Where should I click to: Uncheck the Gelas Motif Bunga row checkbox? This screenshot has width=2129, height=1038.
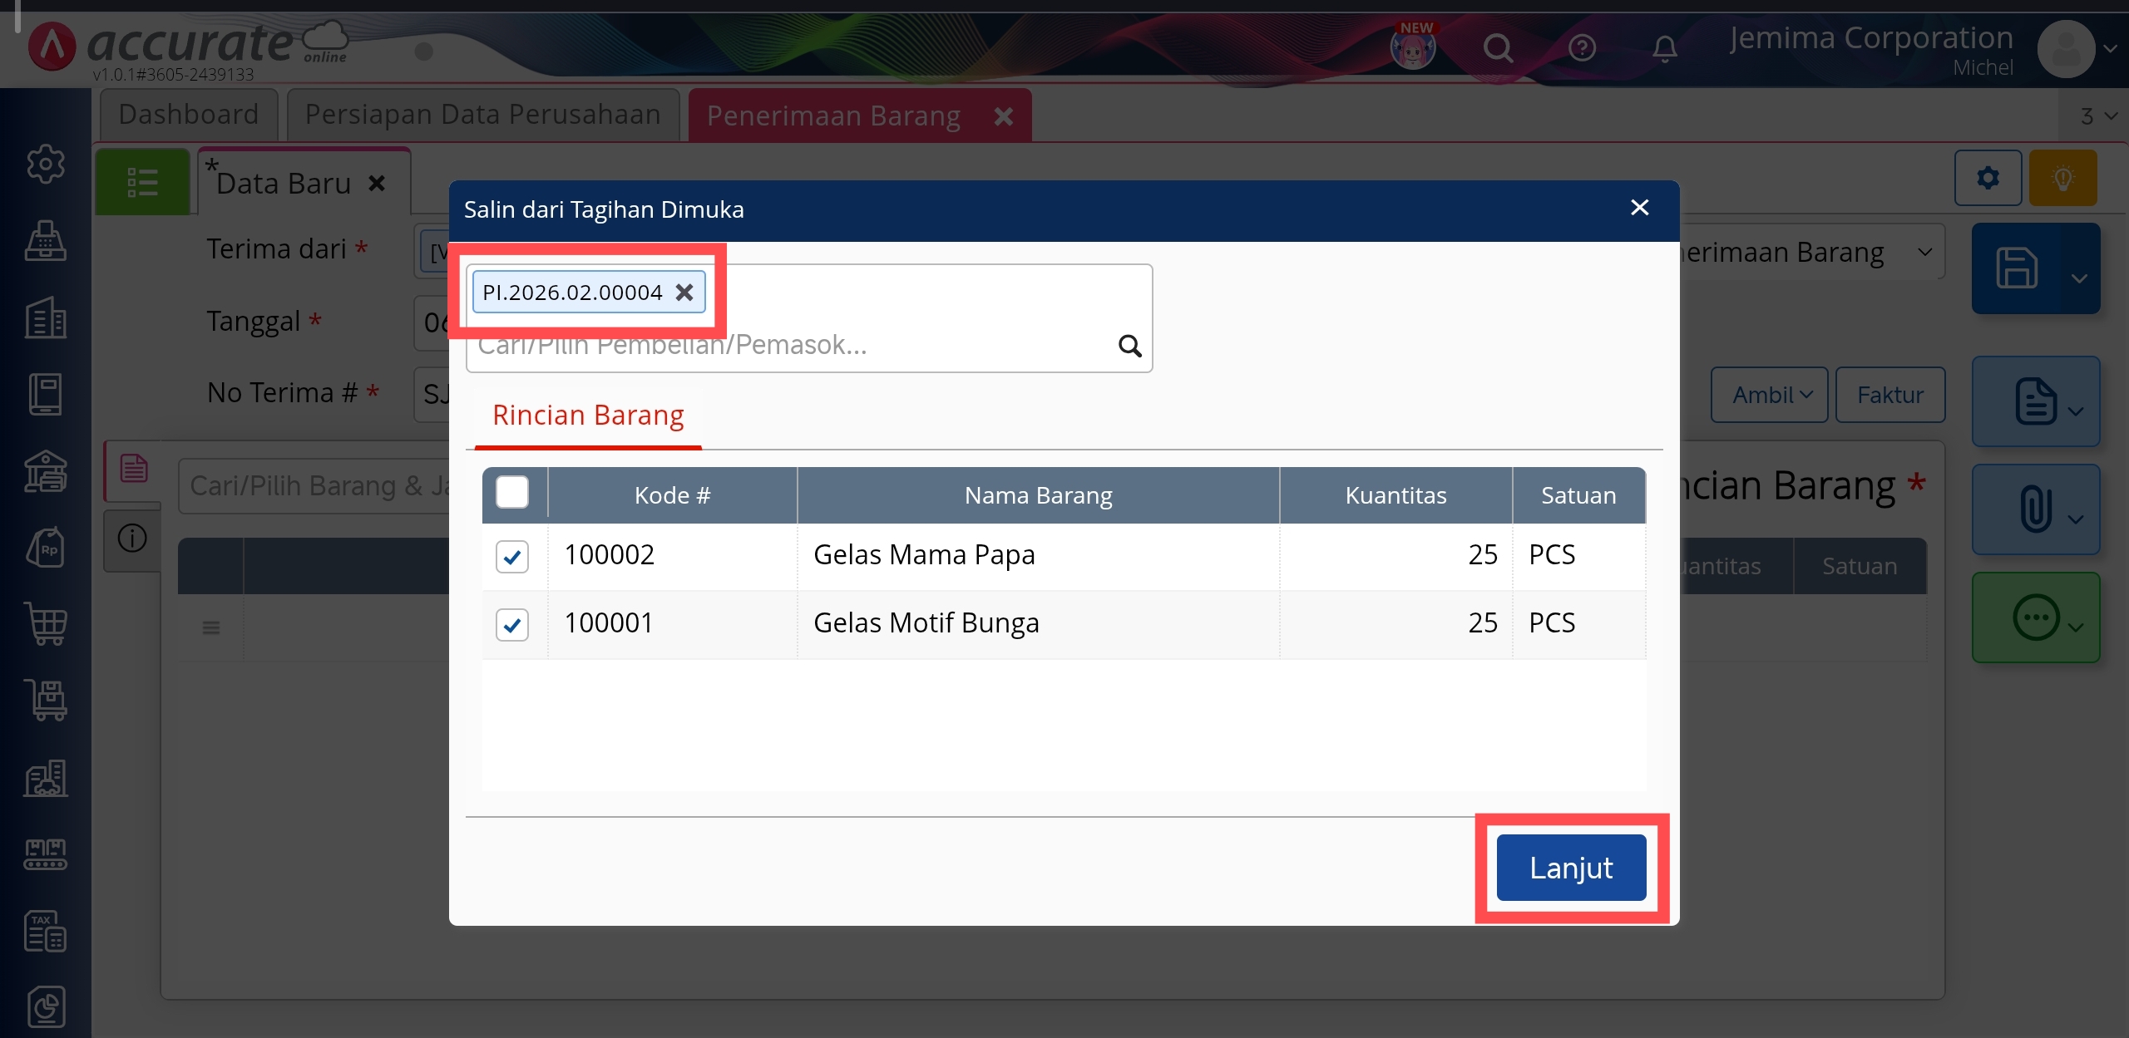(x=511, y=624)
